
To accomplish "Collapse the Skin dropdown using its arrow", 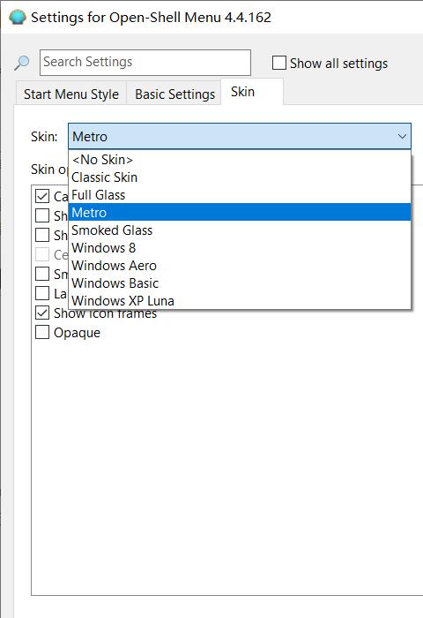I will coord(402,137).
